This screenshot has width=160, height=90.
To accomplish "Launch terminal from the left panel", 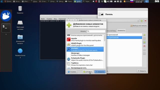I will point(6,28).
